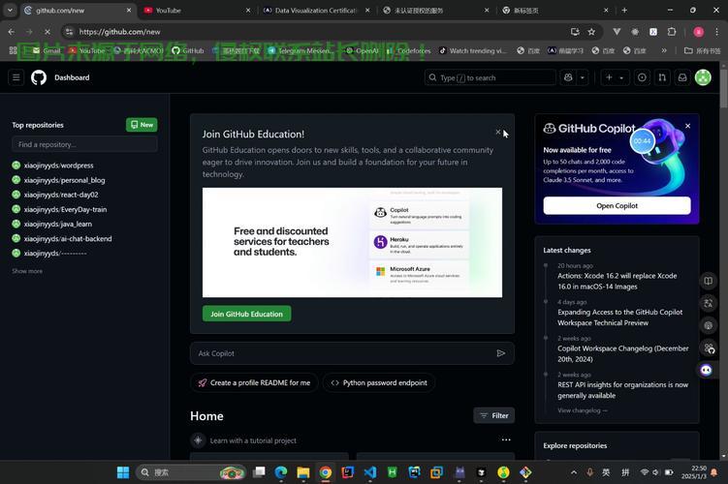Screen dimensions: 728x484
Task: Switch to the 新标签页 browser tab
Action: click(x=554, y=11)
